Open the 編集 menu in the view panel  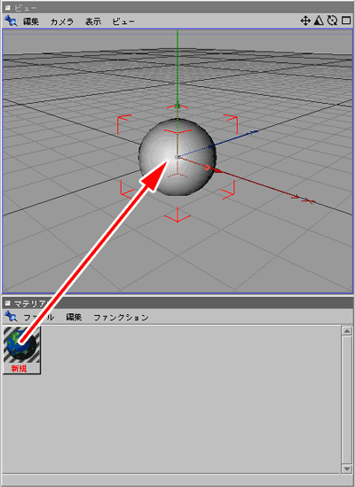31,21
